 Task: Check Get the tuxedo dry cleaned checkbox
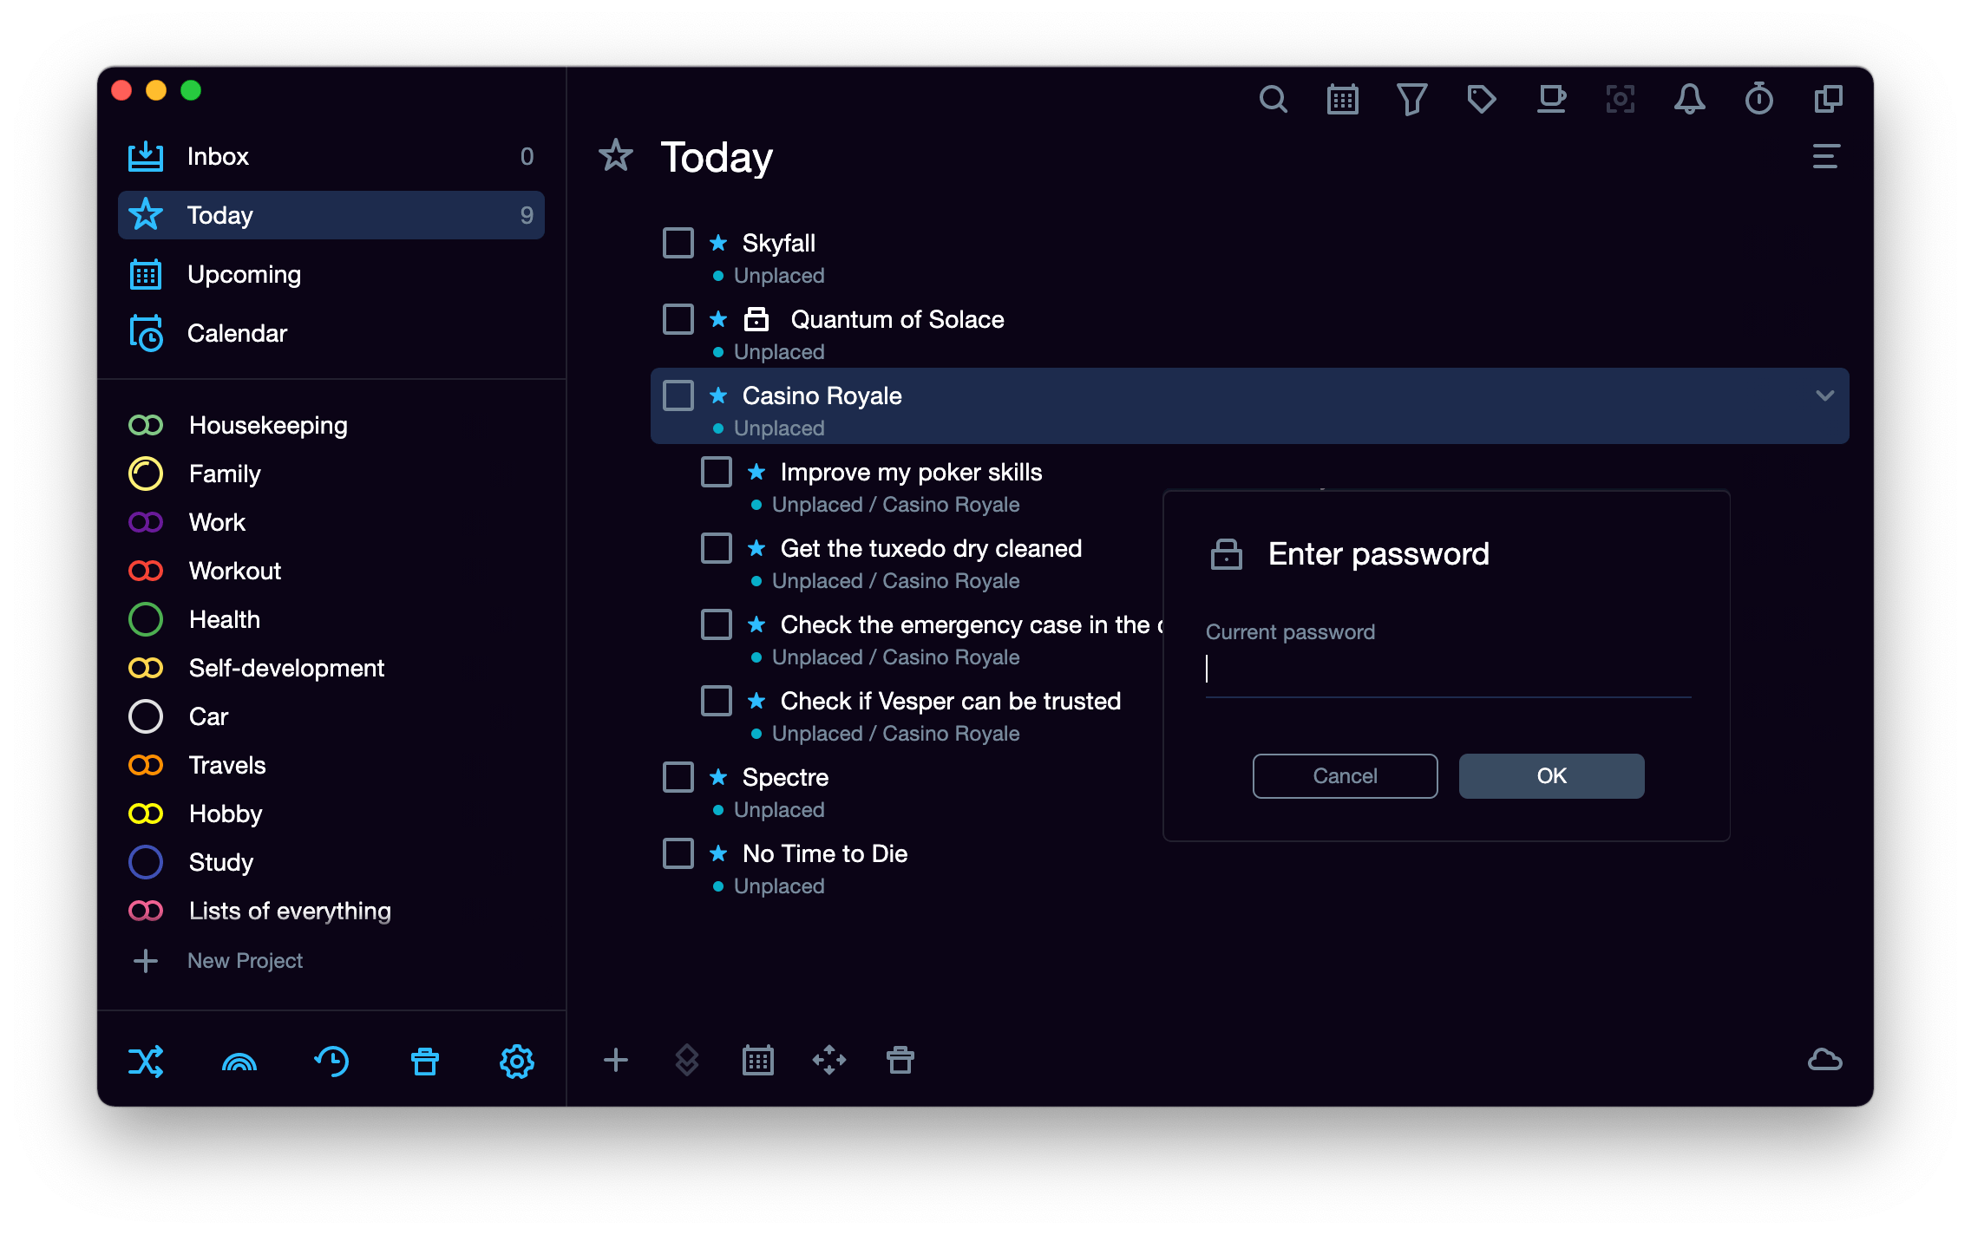717,548
